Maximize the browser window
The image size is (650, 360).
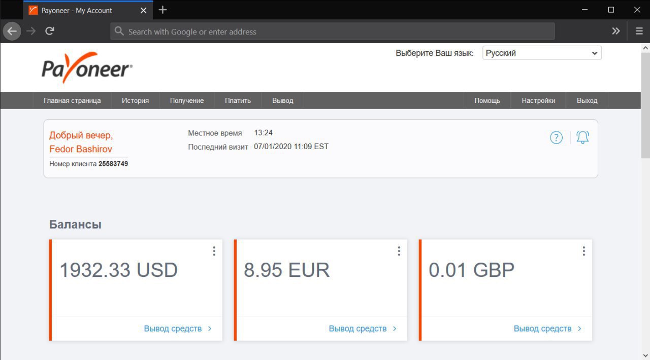tap(611, 10)
